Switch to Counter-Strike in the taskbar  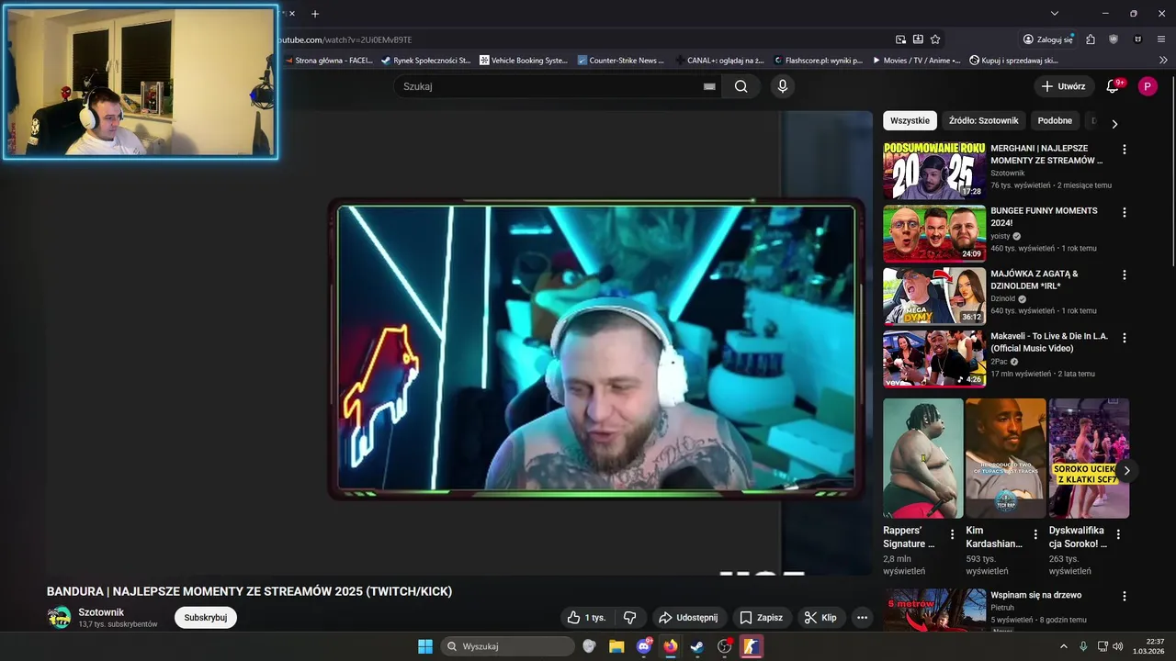(752, 646)
